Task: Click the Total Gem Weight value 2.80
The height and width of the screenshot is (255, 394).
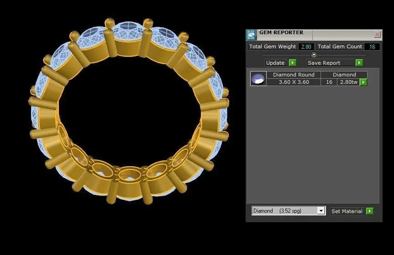Action: 306,46
